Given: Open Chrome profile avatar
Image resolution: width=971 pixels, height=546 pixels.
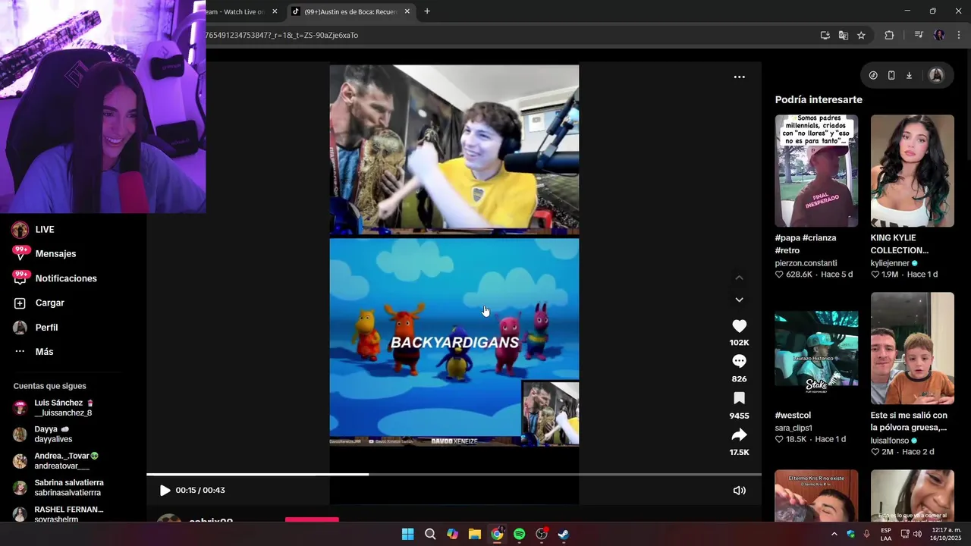Looking at the screenshot, I should (x=939, y=35).
